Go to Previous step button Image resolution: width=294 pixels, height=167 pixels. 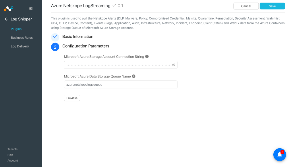[72, 98]
